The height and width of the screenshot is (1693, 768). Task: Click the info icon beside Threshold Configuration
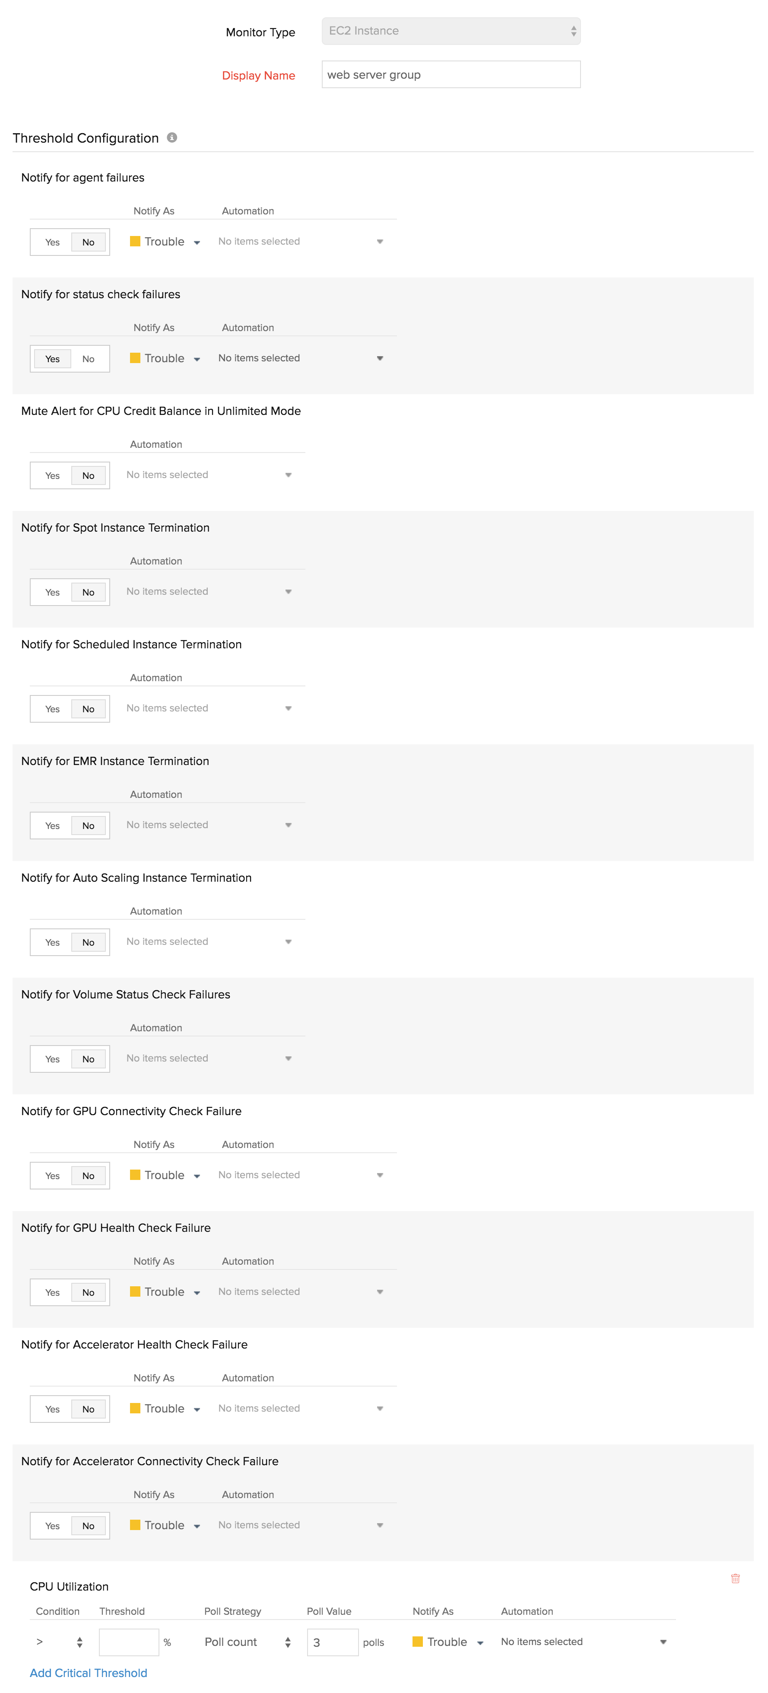tap(172, 138)
